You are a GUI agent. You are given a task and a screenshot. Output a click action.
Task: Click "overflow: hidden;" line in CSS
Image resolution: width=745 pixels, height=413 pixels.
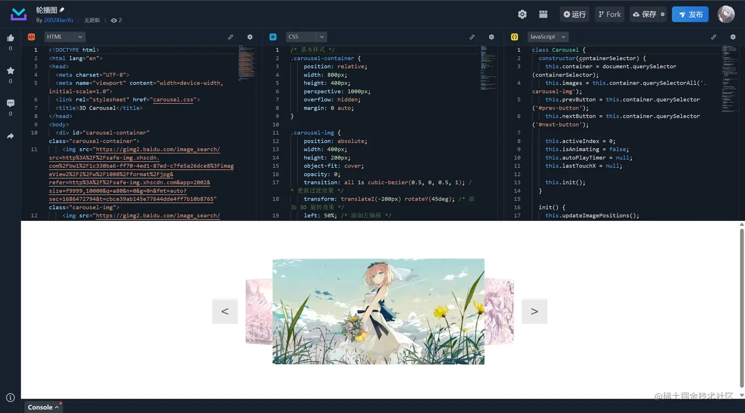332,99
